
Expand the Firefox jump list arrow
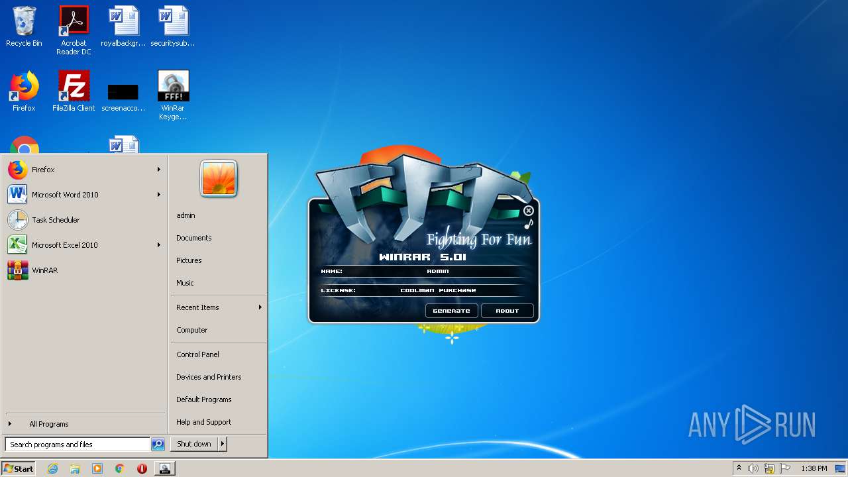coord(159,170)
